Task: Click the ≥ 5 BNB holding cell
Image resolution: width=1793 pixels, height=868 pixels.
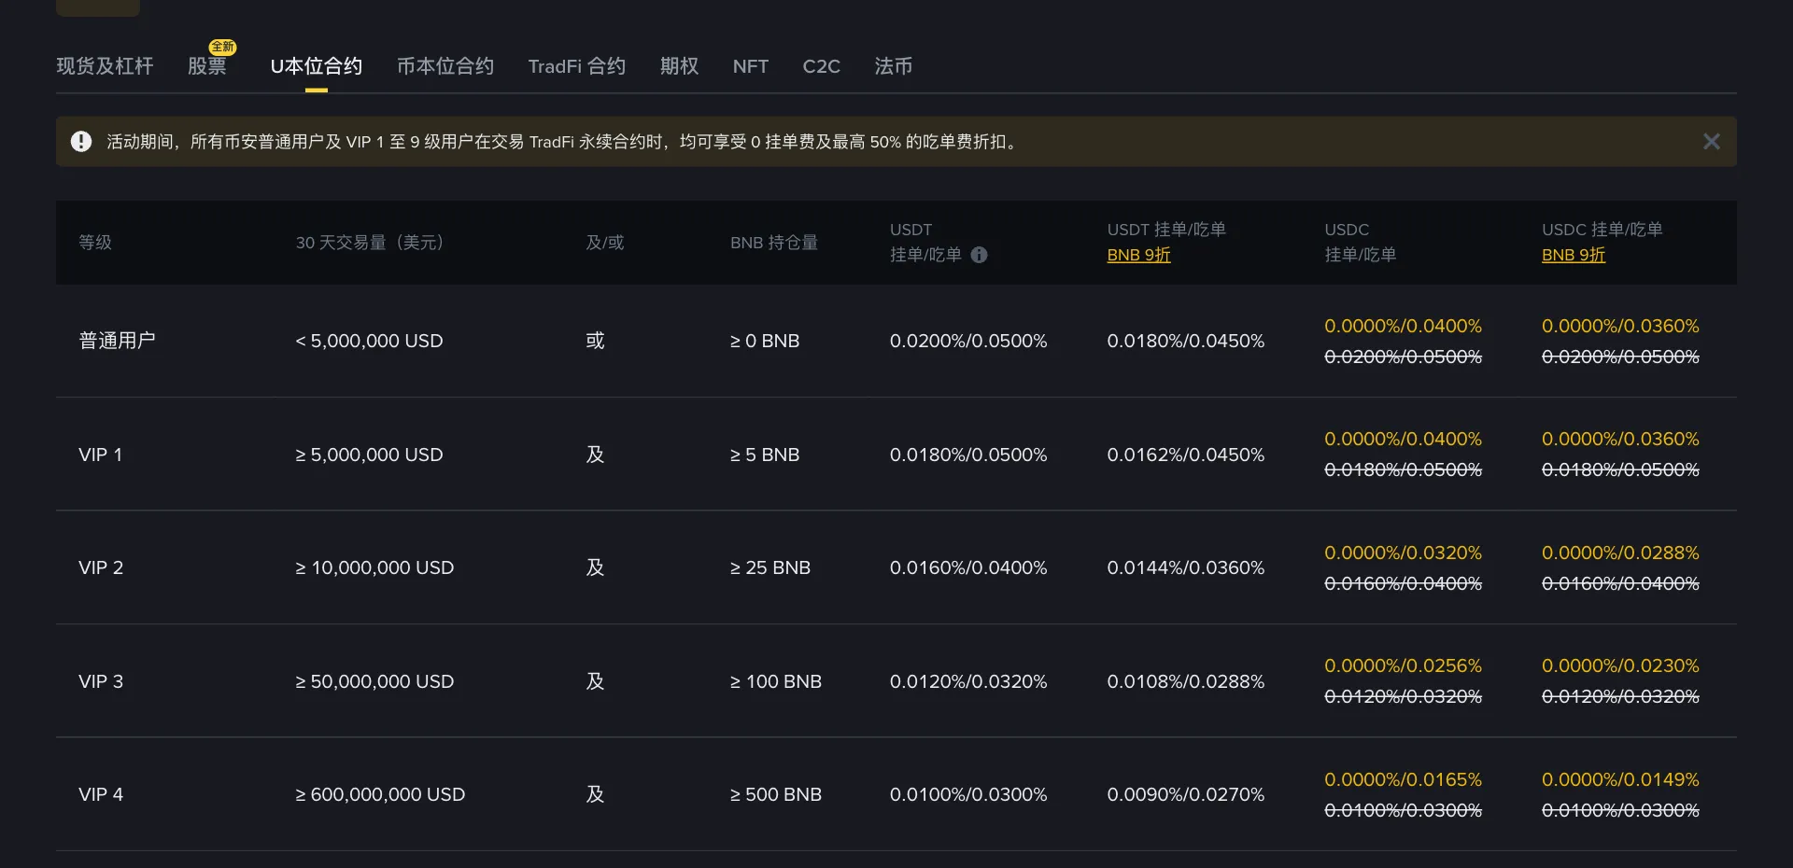Action: click(765, 455)
